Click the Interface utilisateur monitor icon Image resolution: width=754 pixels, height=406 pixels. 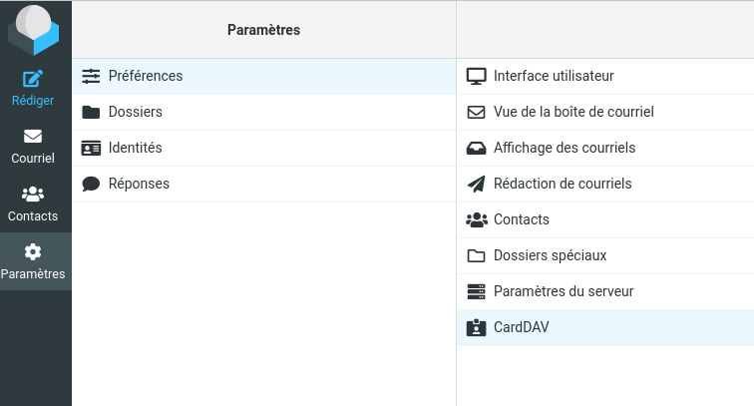(x=476, y=76)
